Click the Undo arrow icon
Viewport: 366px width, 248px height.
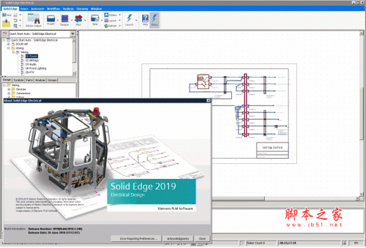pos(15,20)
